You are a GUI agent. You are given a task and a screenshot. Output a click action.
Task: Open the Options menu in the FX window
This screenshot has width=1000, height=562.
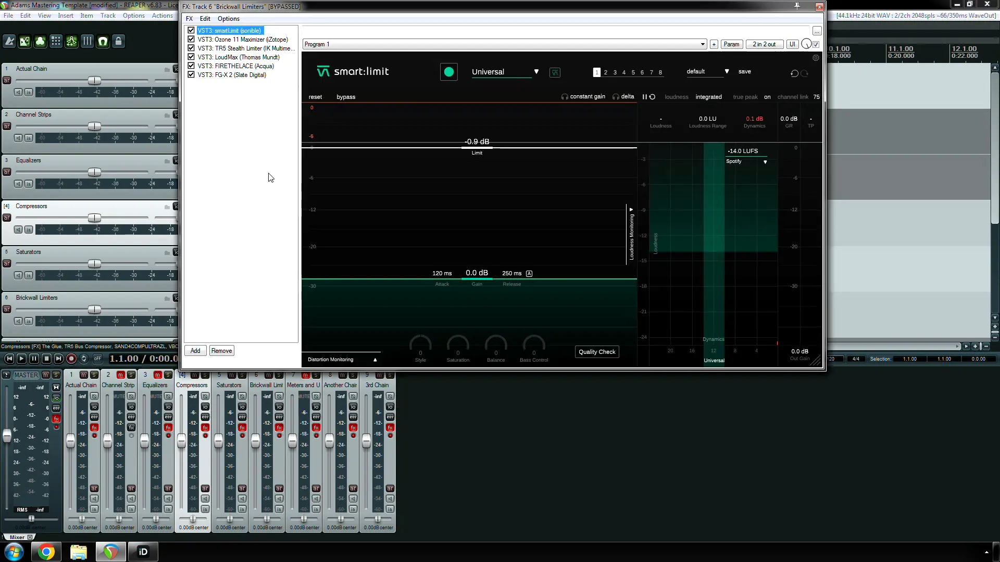pyautogui.click(x=229, y=19)
